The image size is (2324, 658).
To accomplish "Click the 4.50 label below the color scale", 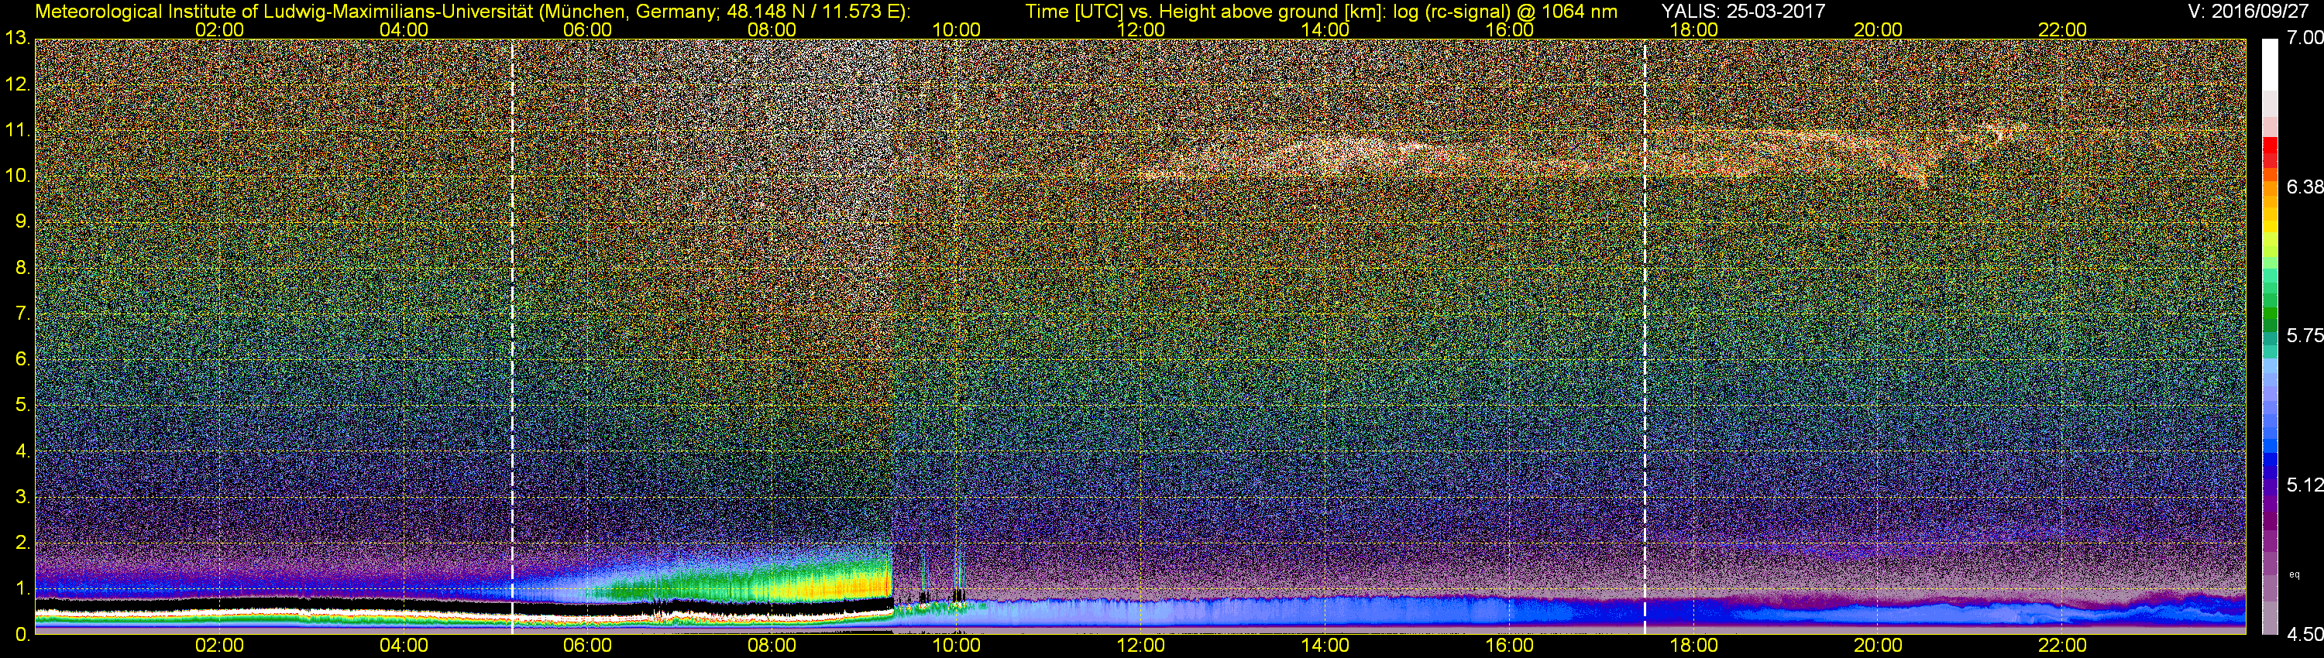I will click(2306, 635).
